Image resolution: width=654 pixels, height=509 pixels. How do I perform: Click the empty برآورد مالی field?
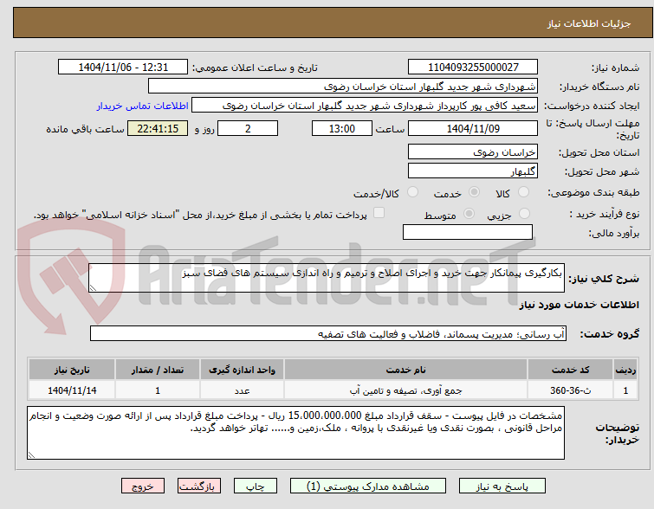tap(468, 232)
